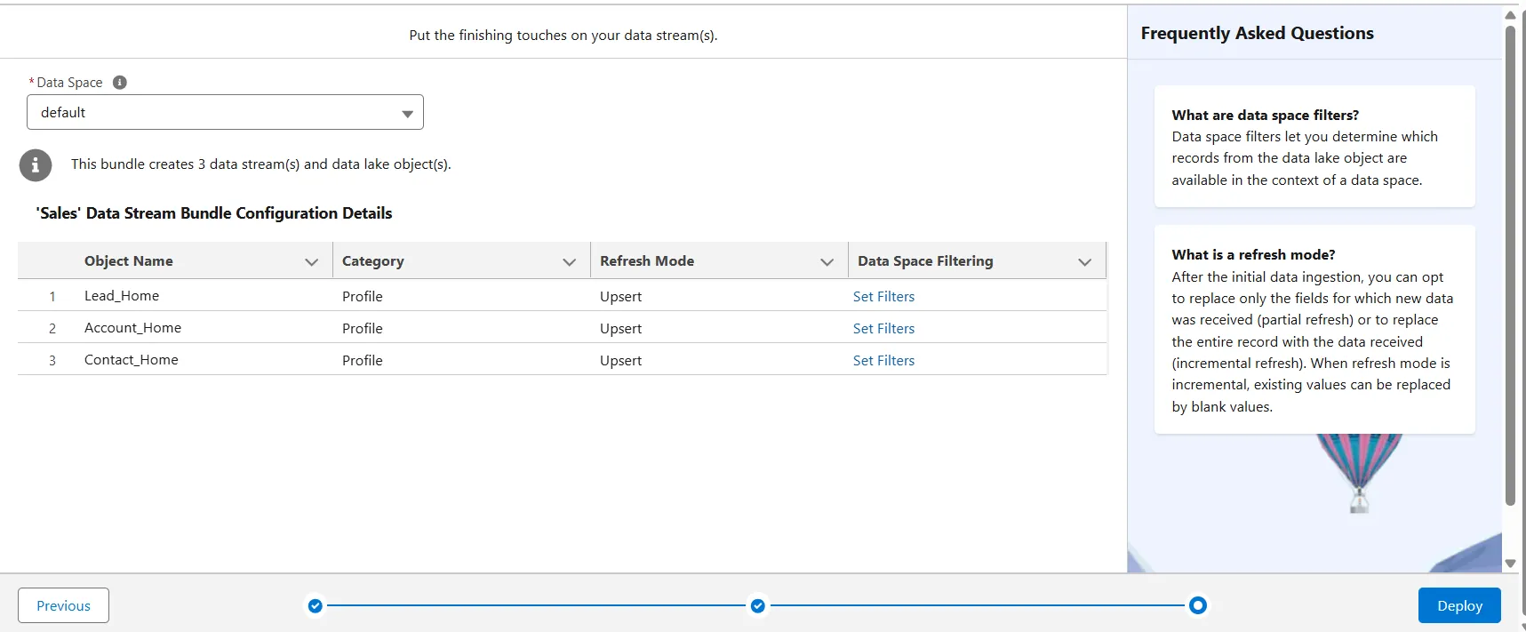
Task: Click the Data Space info icon
Action: pyautogui.click(x=120, y=83)
